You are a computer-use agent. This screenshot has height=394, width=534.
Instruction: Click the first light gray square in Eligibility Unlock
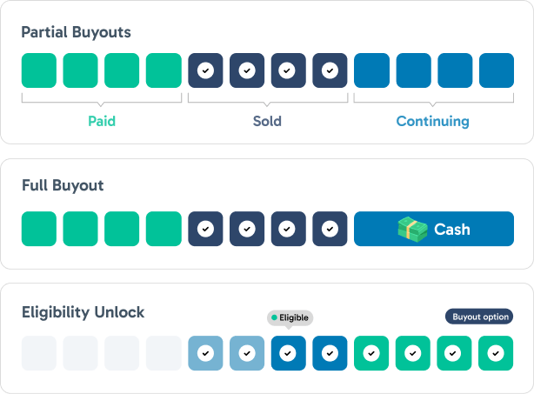(39, 353)
